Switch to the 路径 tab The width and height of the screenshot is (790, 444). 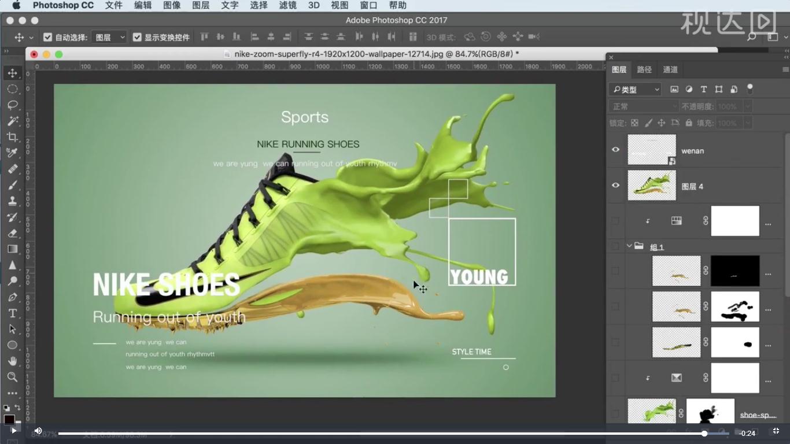644,69
